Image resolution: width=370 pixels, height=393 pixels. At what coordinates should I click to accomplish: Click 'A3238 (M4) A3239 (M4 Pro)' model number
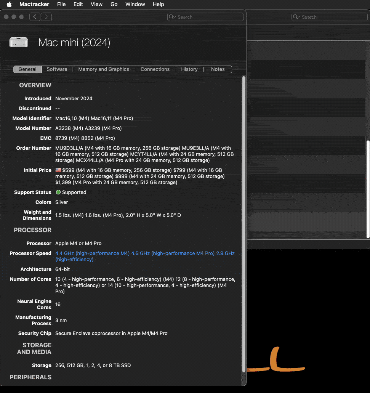pos(88,128)
